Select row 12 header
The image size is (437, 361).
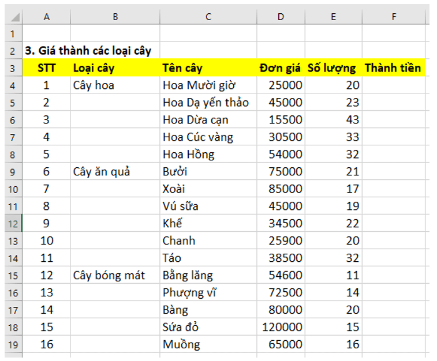pos(12,223)
